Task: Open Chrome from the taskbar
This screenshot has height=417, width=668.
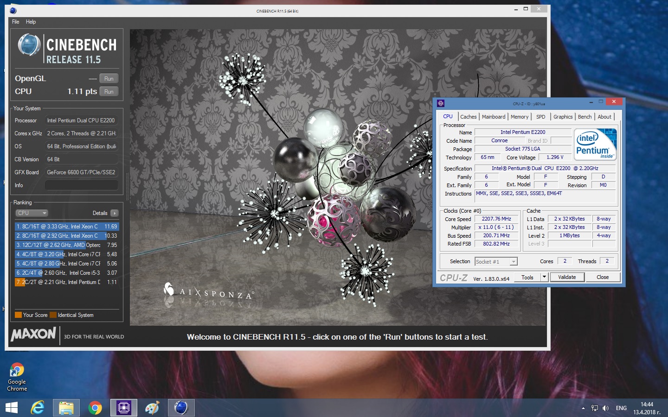Action: 95,408
